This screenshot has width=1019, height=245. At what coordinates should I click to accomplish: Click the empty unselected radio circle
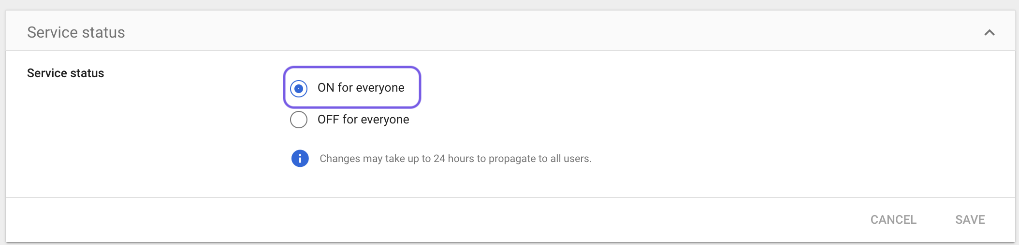tap(299, 120)
